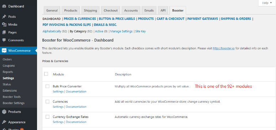Click the Description column header
276x130 pixels.
click(x=123, y=74)
